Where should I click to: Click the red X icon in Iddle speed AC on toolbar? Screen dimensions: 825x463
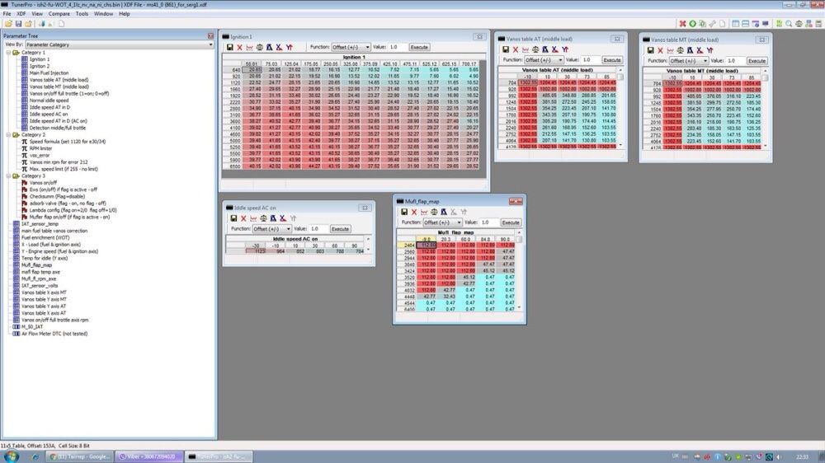pos(243,218)
